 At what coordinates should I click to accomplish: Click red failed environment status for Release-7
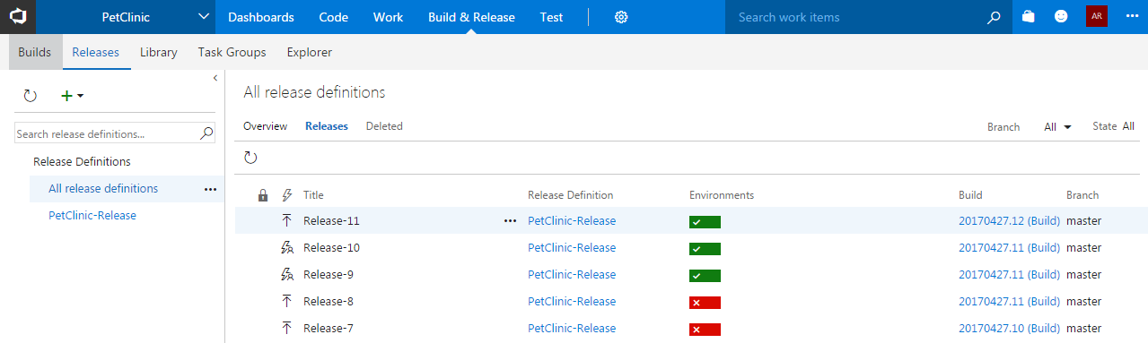(705, 330)
